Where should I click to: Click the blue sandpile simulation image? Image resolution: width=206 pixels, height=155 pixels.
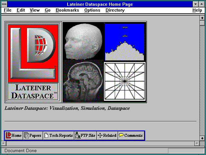pyautogui.click(x=125, y=42)
